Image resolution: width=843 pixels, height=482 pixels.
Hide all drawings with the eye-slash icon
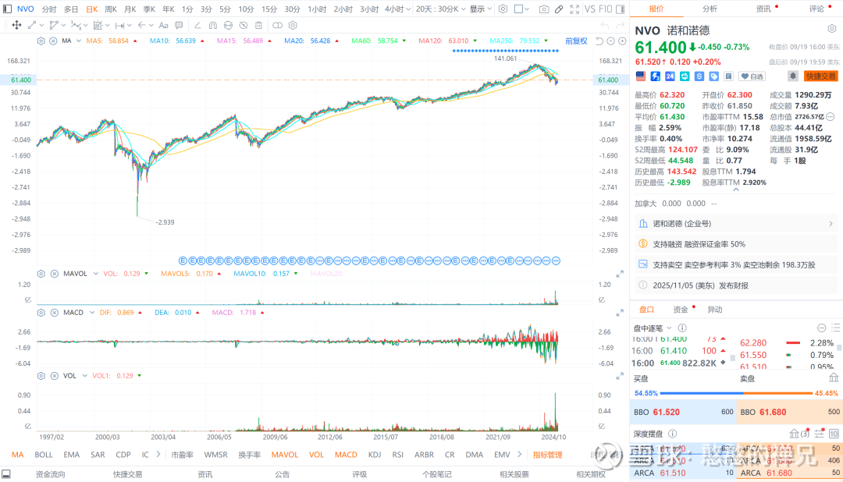(244, 25)
